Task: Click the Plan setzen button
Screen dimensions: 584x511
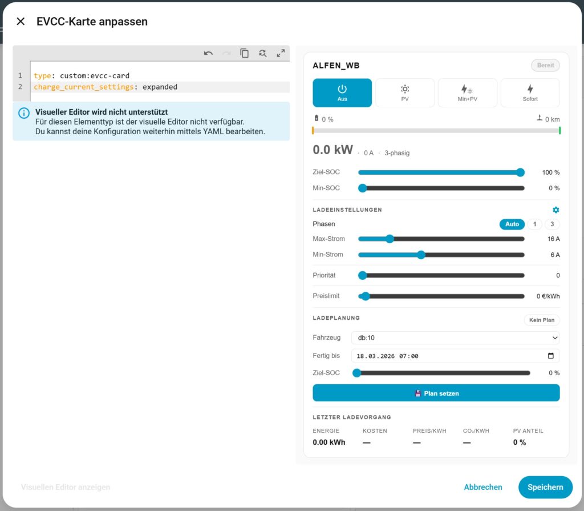Action: [436, 393]
